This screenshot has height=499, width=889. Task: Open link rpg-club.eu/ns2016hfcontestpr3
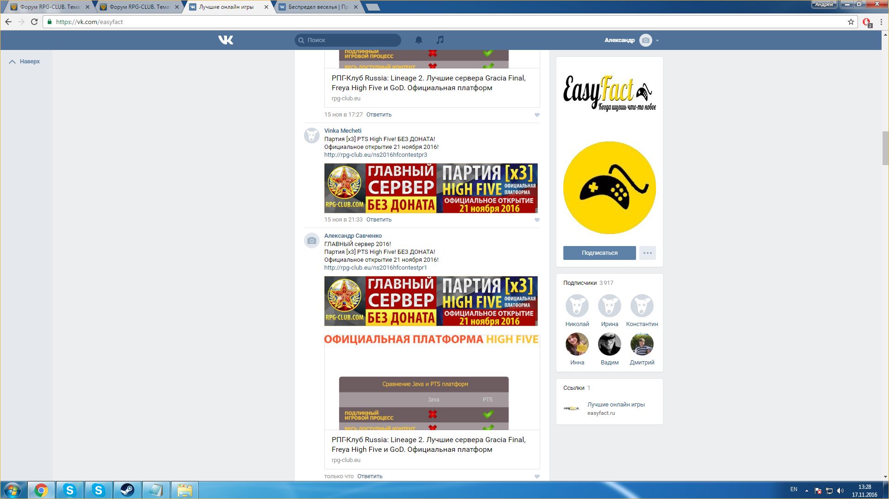[376, 155]
